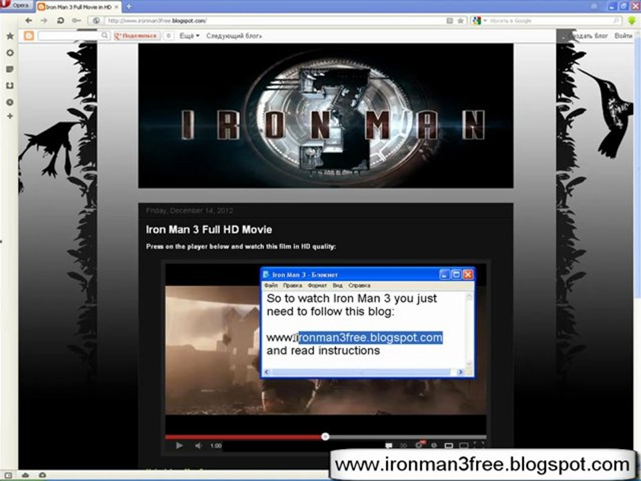Click the Войти sign-in link
Image resolution: width=641 pixels, height=481 pixels.
click(x=623, y=36)
